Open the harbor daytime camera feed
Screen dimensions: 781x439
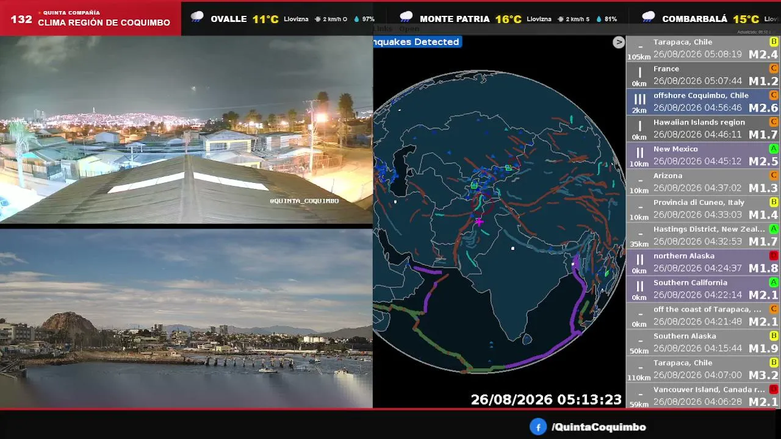[186, 318]
